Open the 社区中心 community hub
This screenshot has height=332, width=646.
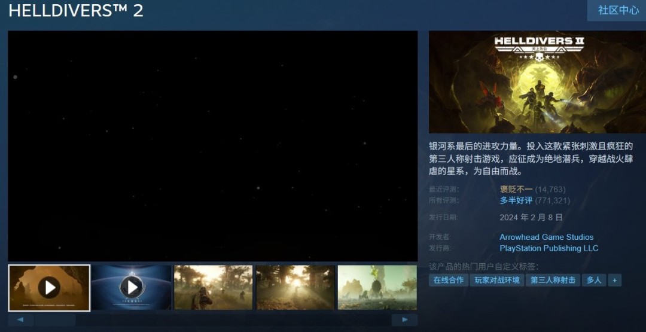click(x=618, y=10)
